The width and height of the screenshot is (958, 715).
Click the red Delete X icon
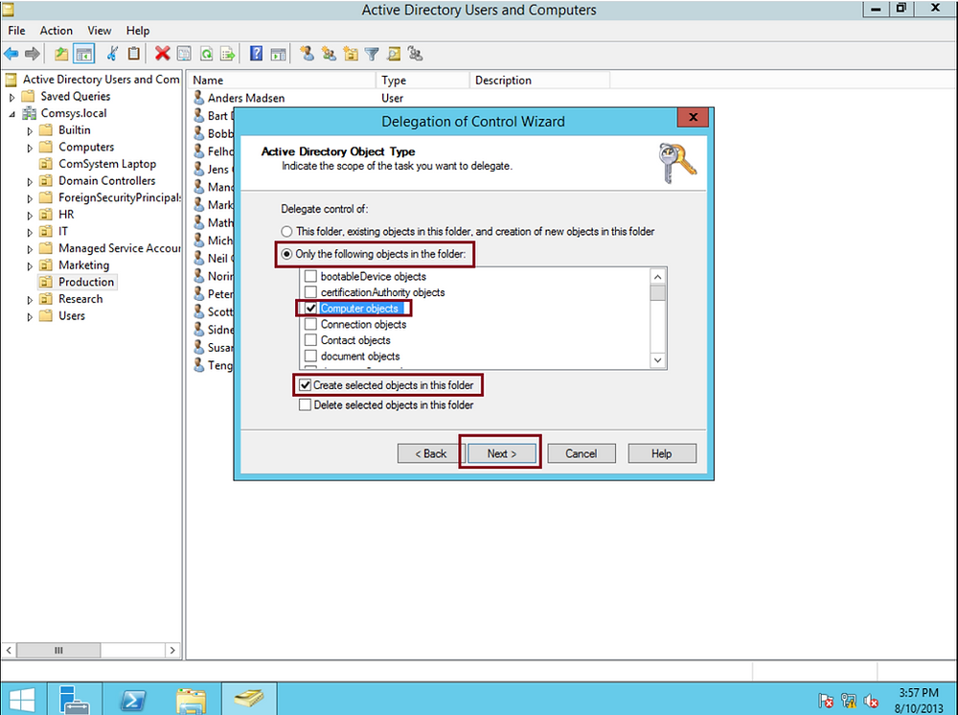click(x=162, y=54)
